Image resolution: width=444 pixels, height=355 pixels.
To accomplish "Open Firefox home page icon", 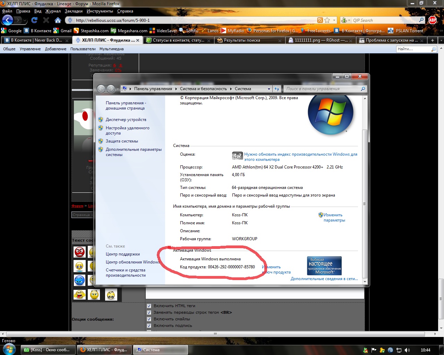I will (58, 20).
